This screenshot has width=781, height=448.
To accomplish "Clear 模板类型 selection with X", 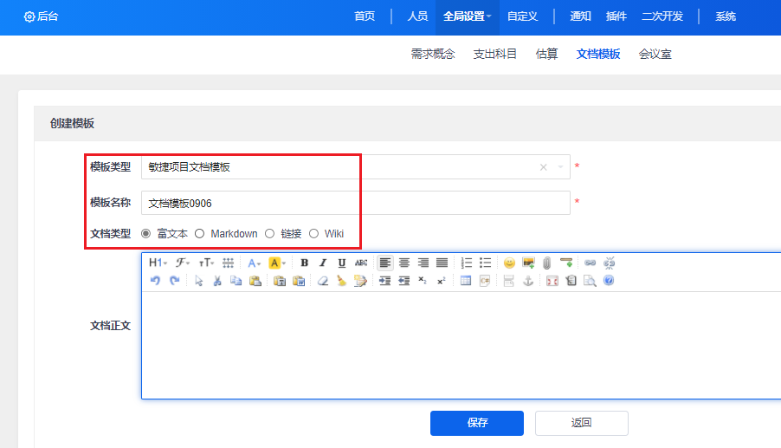I will (x=544, y=167).
